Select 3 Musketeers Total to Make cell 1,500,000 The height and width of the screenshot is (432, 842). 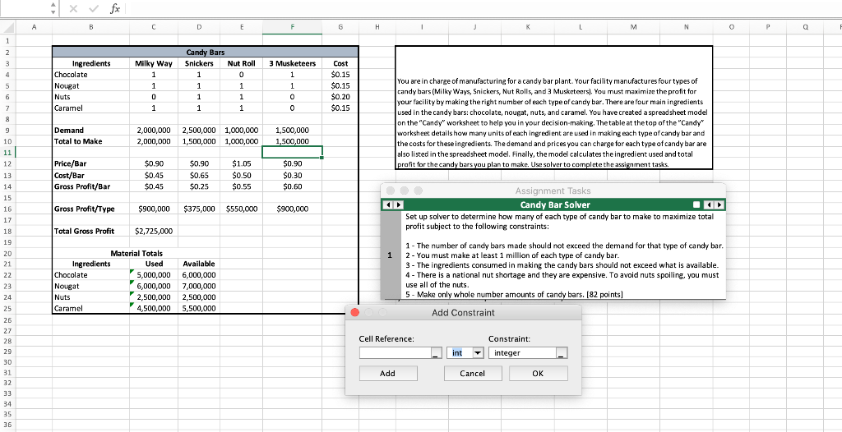click(x=293, y=141)
